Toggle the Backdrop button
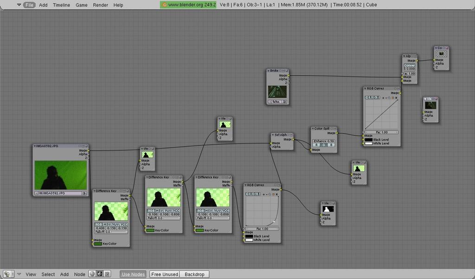Image resolution: width=475 pixels, height=279 pixels. click(194, 274)
